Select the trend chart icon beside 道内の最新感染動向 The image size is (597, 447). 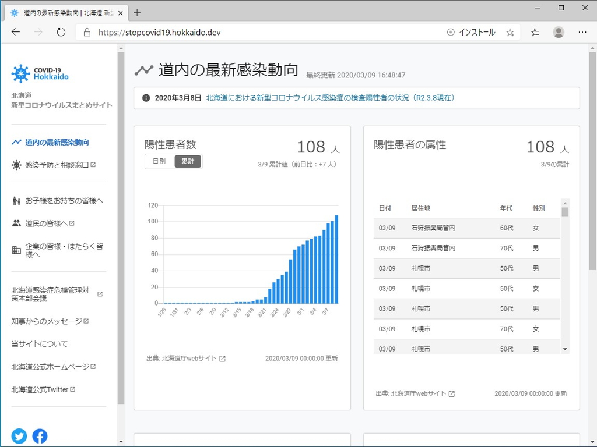[x=16, y=141]
